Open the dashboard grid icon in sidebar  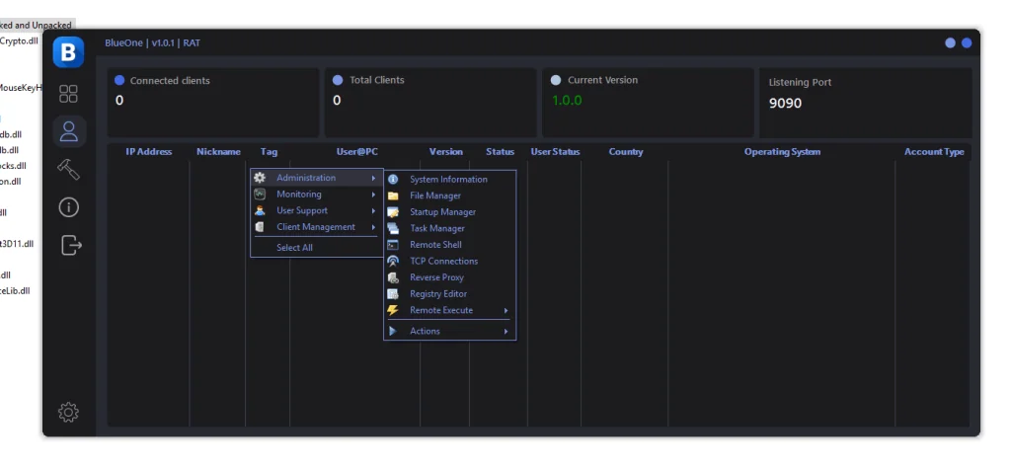(68, 95)
